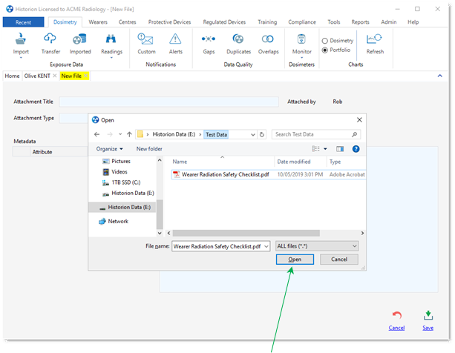The width and height of the screenshot is (455, 353).
Task: Select 1TB SSD (C:) drive
Action: pos(126,182)
